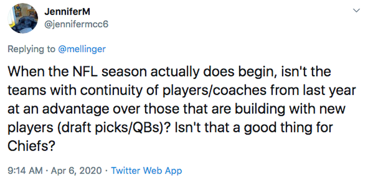Click the 9:14 AM timestamp

(x=25, y=170)
